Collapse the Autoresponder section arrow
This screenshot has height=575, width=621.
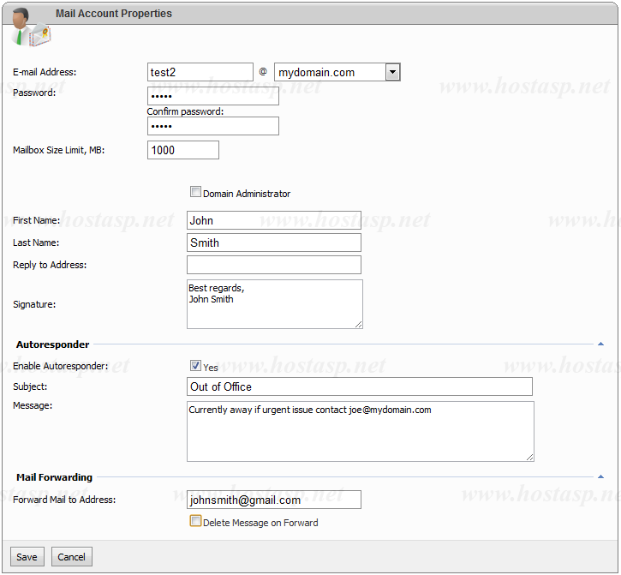[600, 344]
